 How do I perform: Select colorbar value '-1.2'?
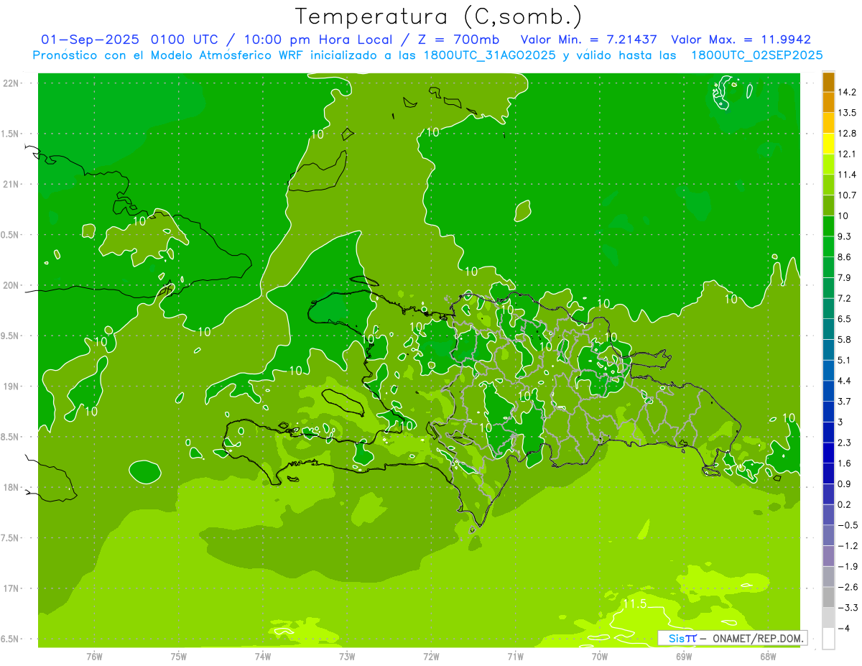point(847,546)
